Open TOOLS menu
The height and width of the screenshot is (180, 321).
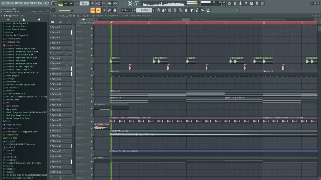[41, 3]
